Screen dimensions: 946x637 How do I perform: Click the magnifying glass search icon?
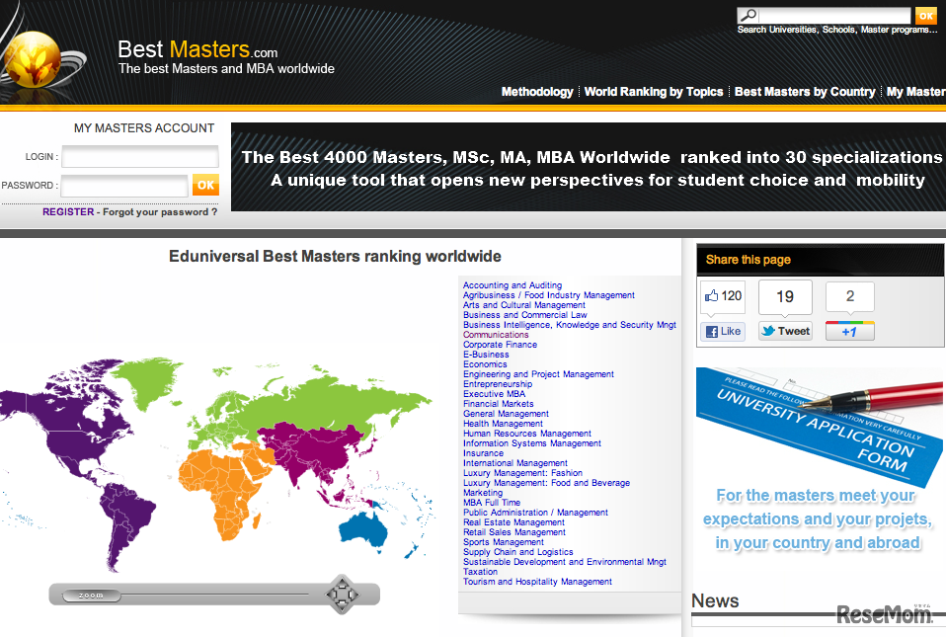tap(748, 15)
